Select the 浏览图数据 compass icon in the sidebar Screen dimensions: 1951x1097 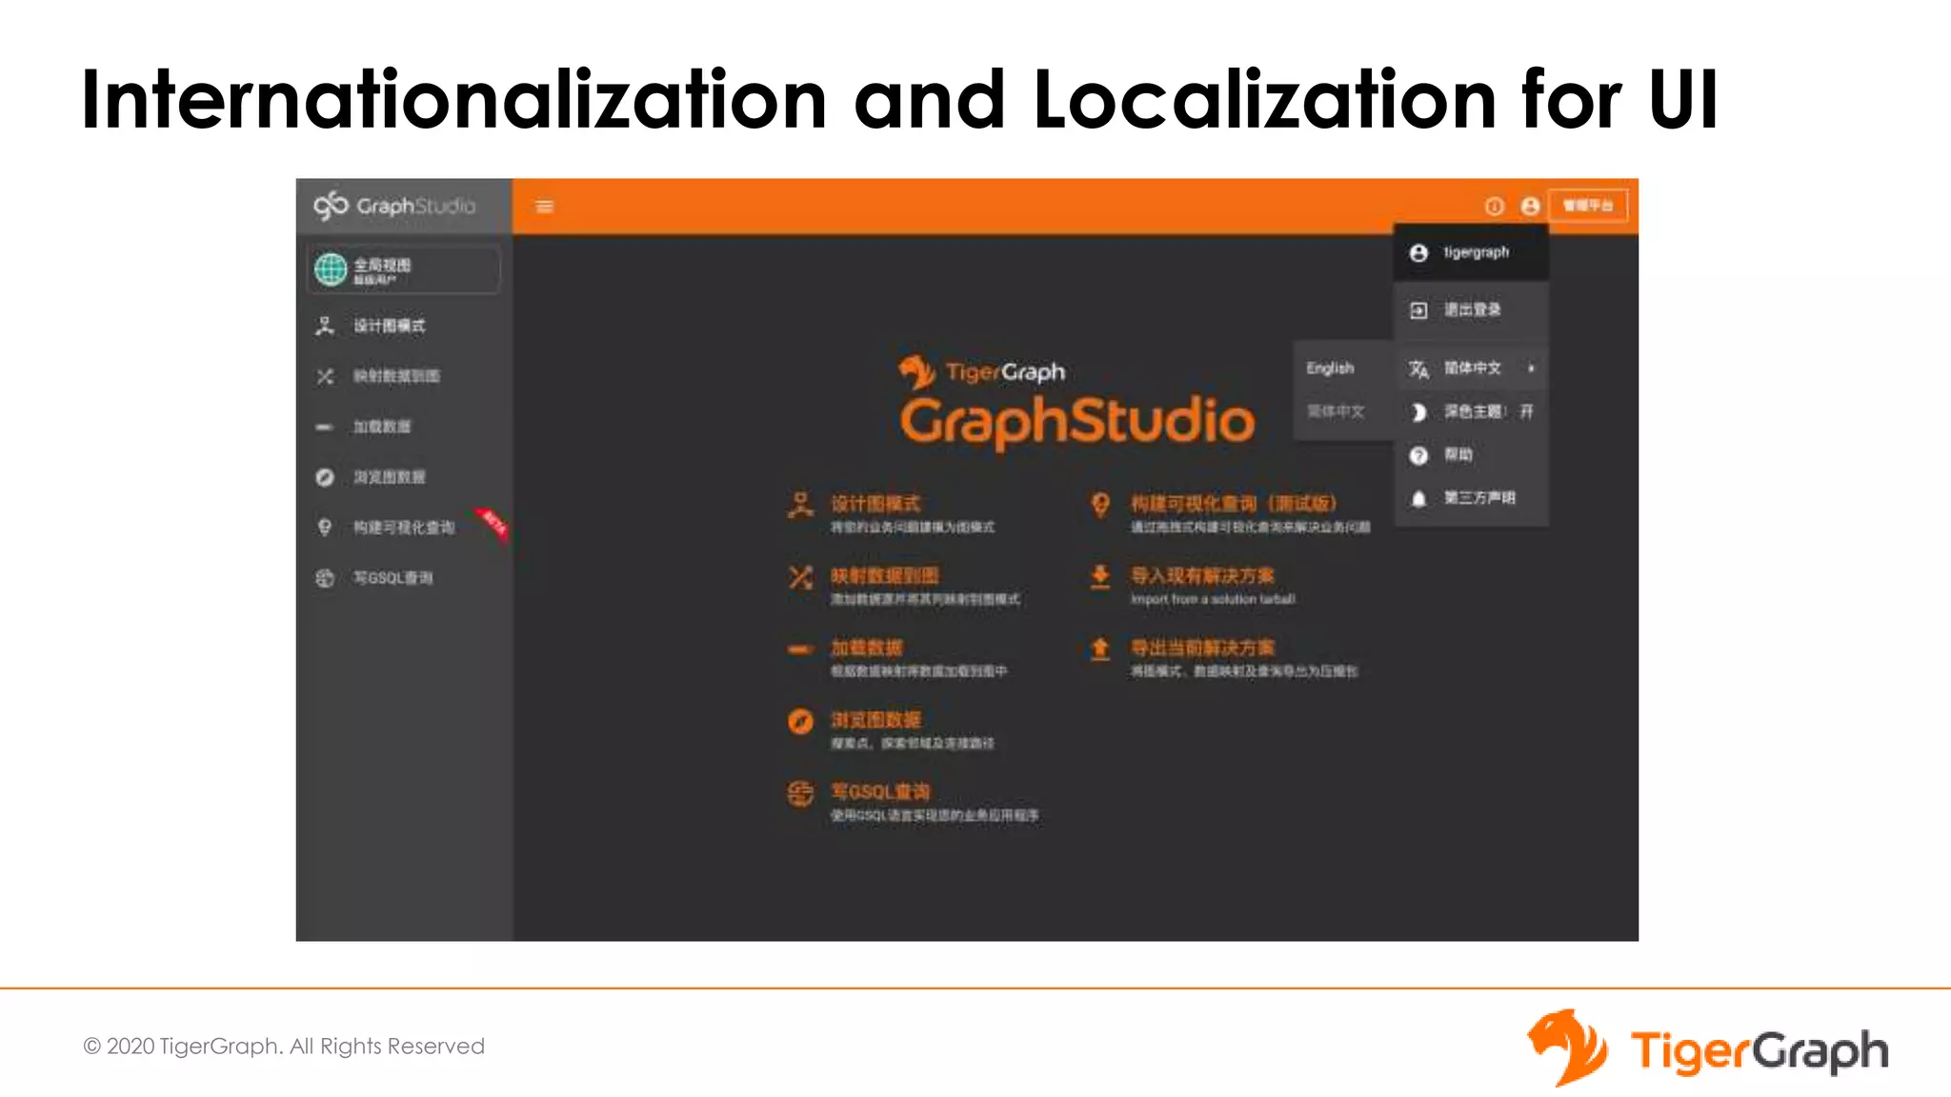[325, 477]
